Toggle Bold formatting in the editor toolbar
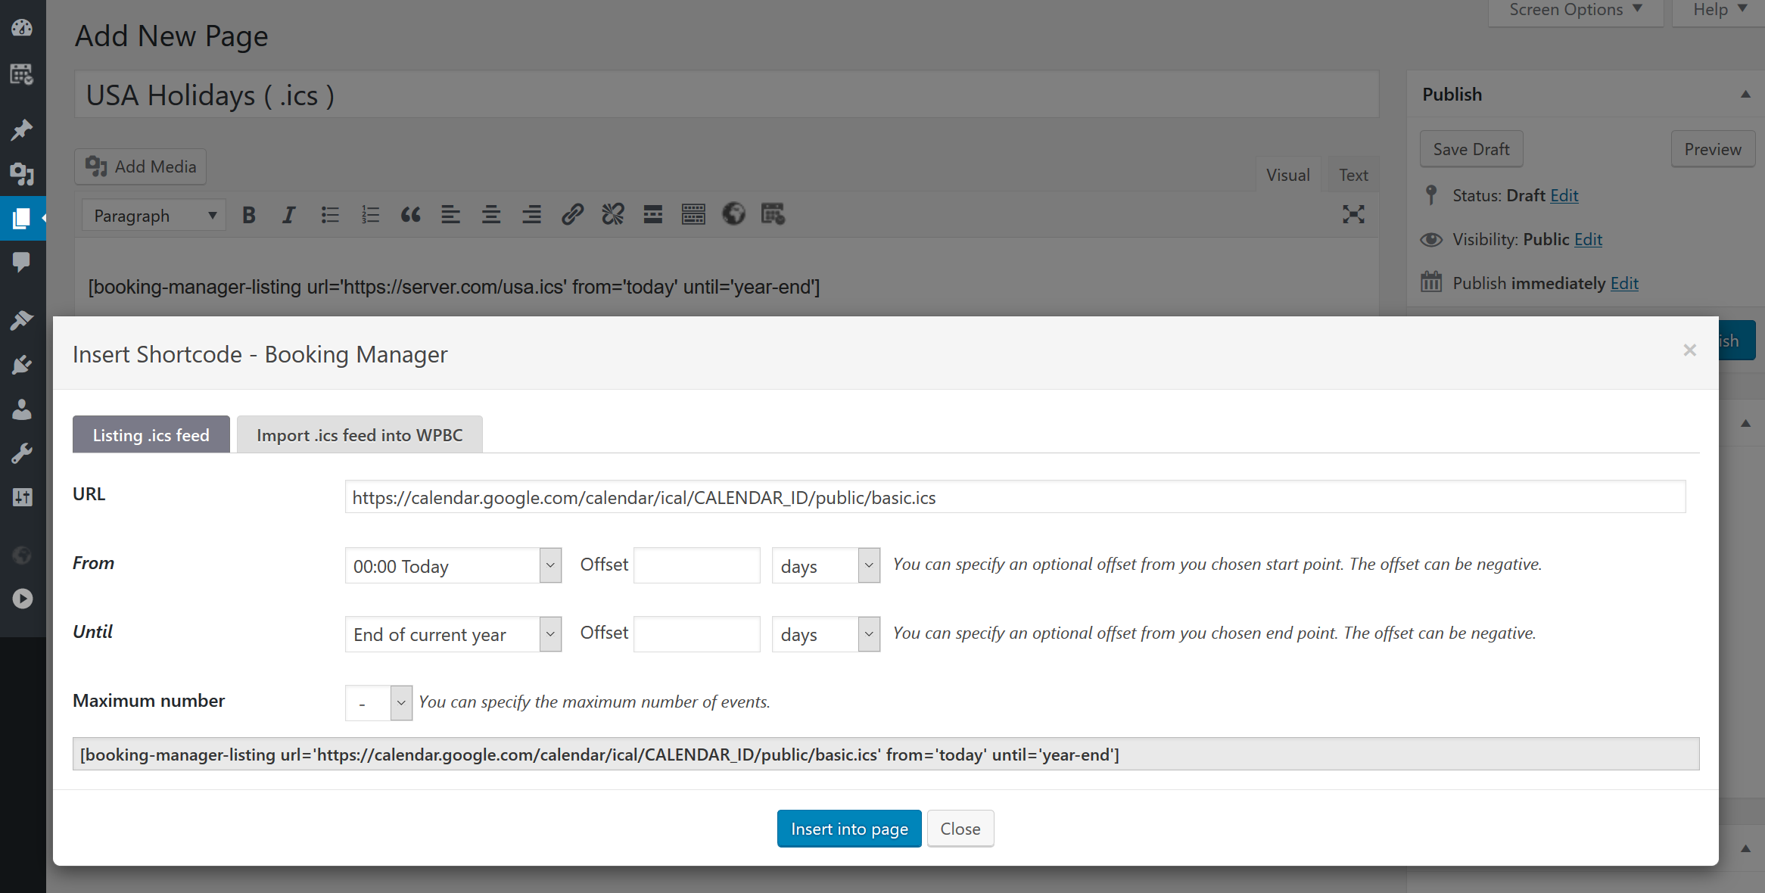 [248, 215]
